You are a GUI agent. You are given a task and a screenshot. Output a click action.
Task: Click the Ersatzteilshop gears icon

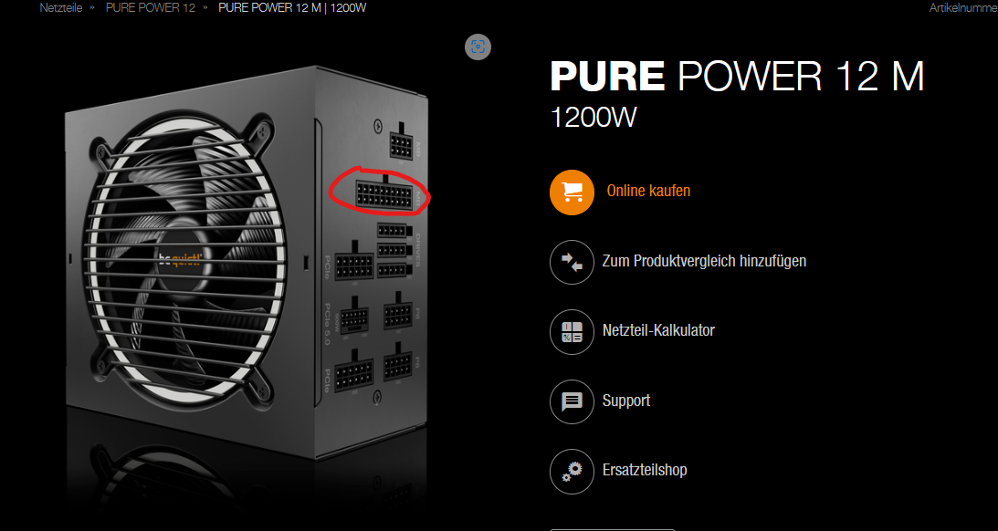tap(572, 472)
